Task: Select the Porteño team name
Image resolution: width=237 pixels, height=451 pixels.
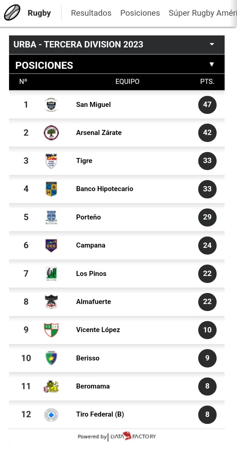Action: pos(88,217)
